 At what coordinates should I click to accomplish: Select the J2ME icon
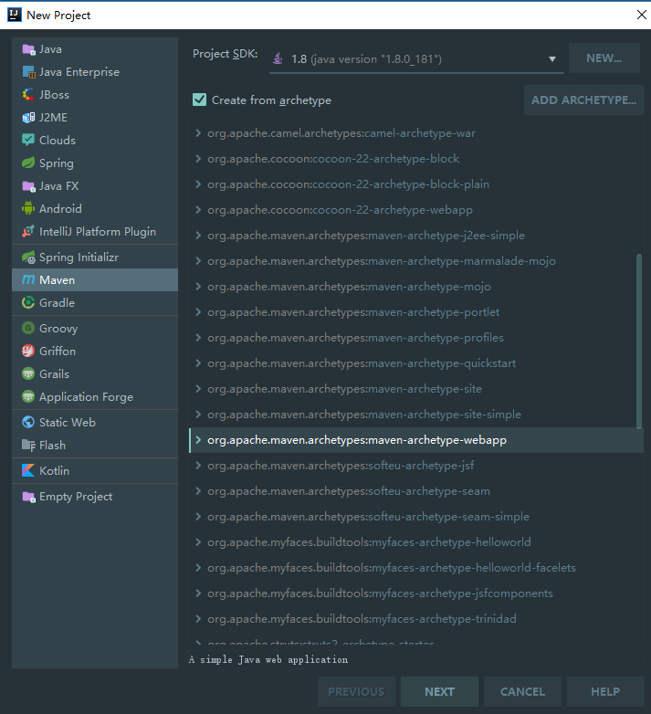(x=28, y=118)
